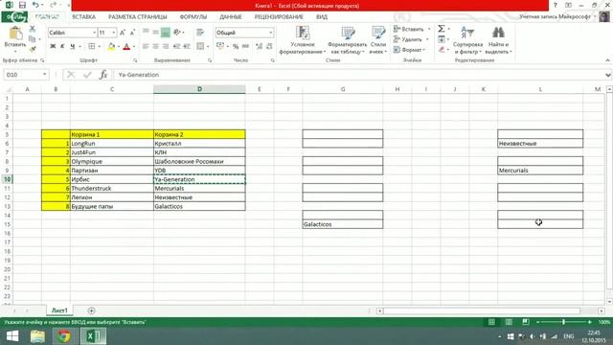Toggle Align Left horizontal alignment
613x345 pixels.
tap(146, 47)
